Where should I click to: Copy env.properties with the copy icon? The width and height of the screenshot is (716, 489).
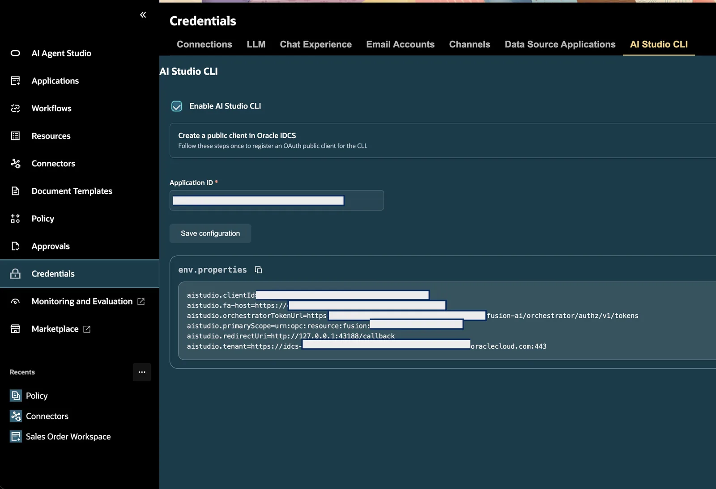click(x=258, y=270)
